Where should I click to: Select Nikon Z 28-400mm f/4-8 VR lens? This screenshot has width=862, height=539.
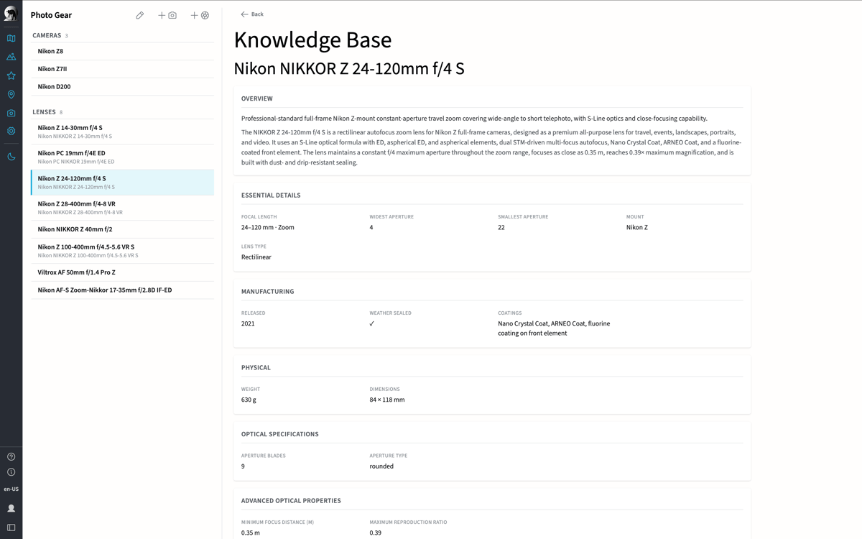tap(122, 208)
